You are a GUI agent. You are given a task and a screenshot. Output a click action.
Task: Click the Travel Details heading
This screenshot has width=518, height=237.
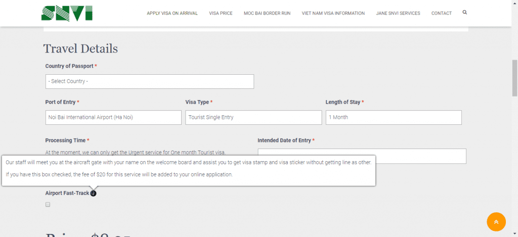80,49
